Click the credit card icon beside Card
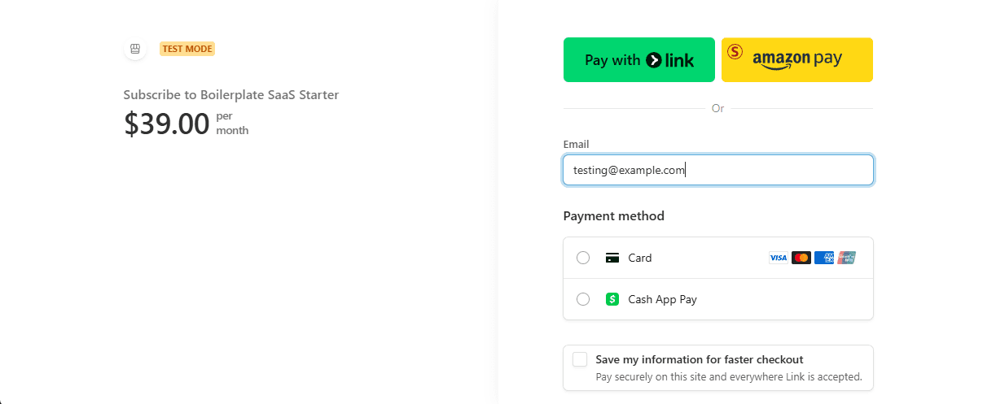The image size is (996, 404). click(x=612, y=258)
